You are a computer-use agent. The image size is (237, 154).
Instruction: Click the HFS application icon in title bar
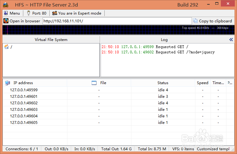(x=6, y=5)
